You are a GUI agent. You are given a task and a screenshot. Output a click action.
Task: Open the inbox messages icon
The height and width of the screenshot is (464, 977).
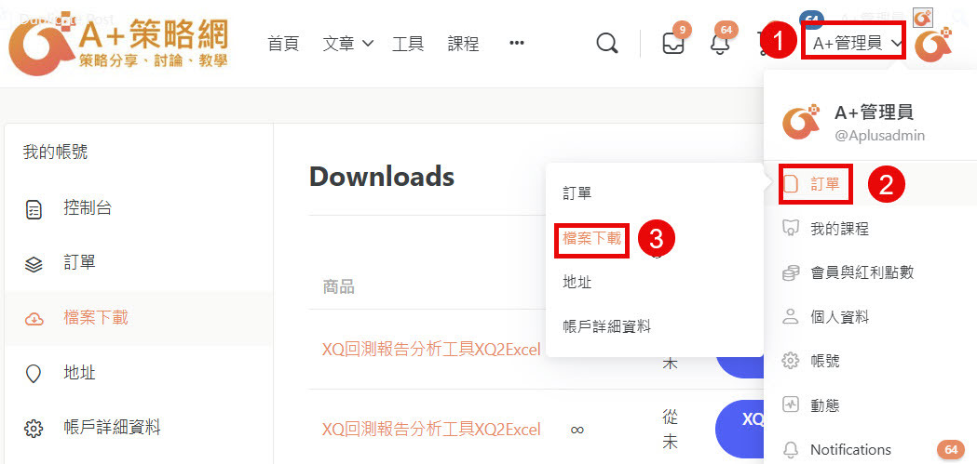[x=673, y=44]
